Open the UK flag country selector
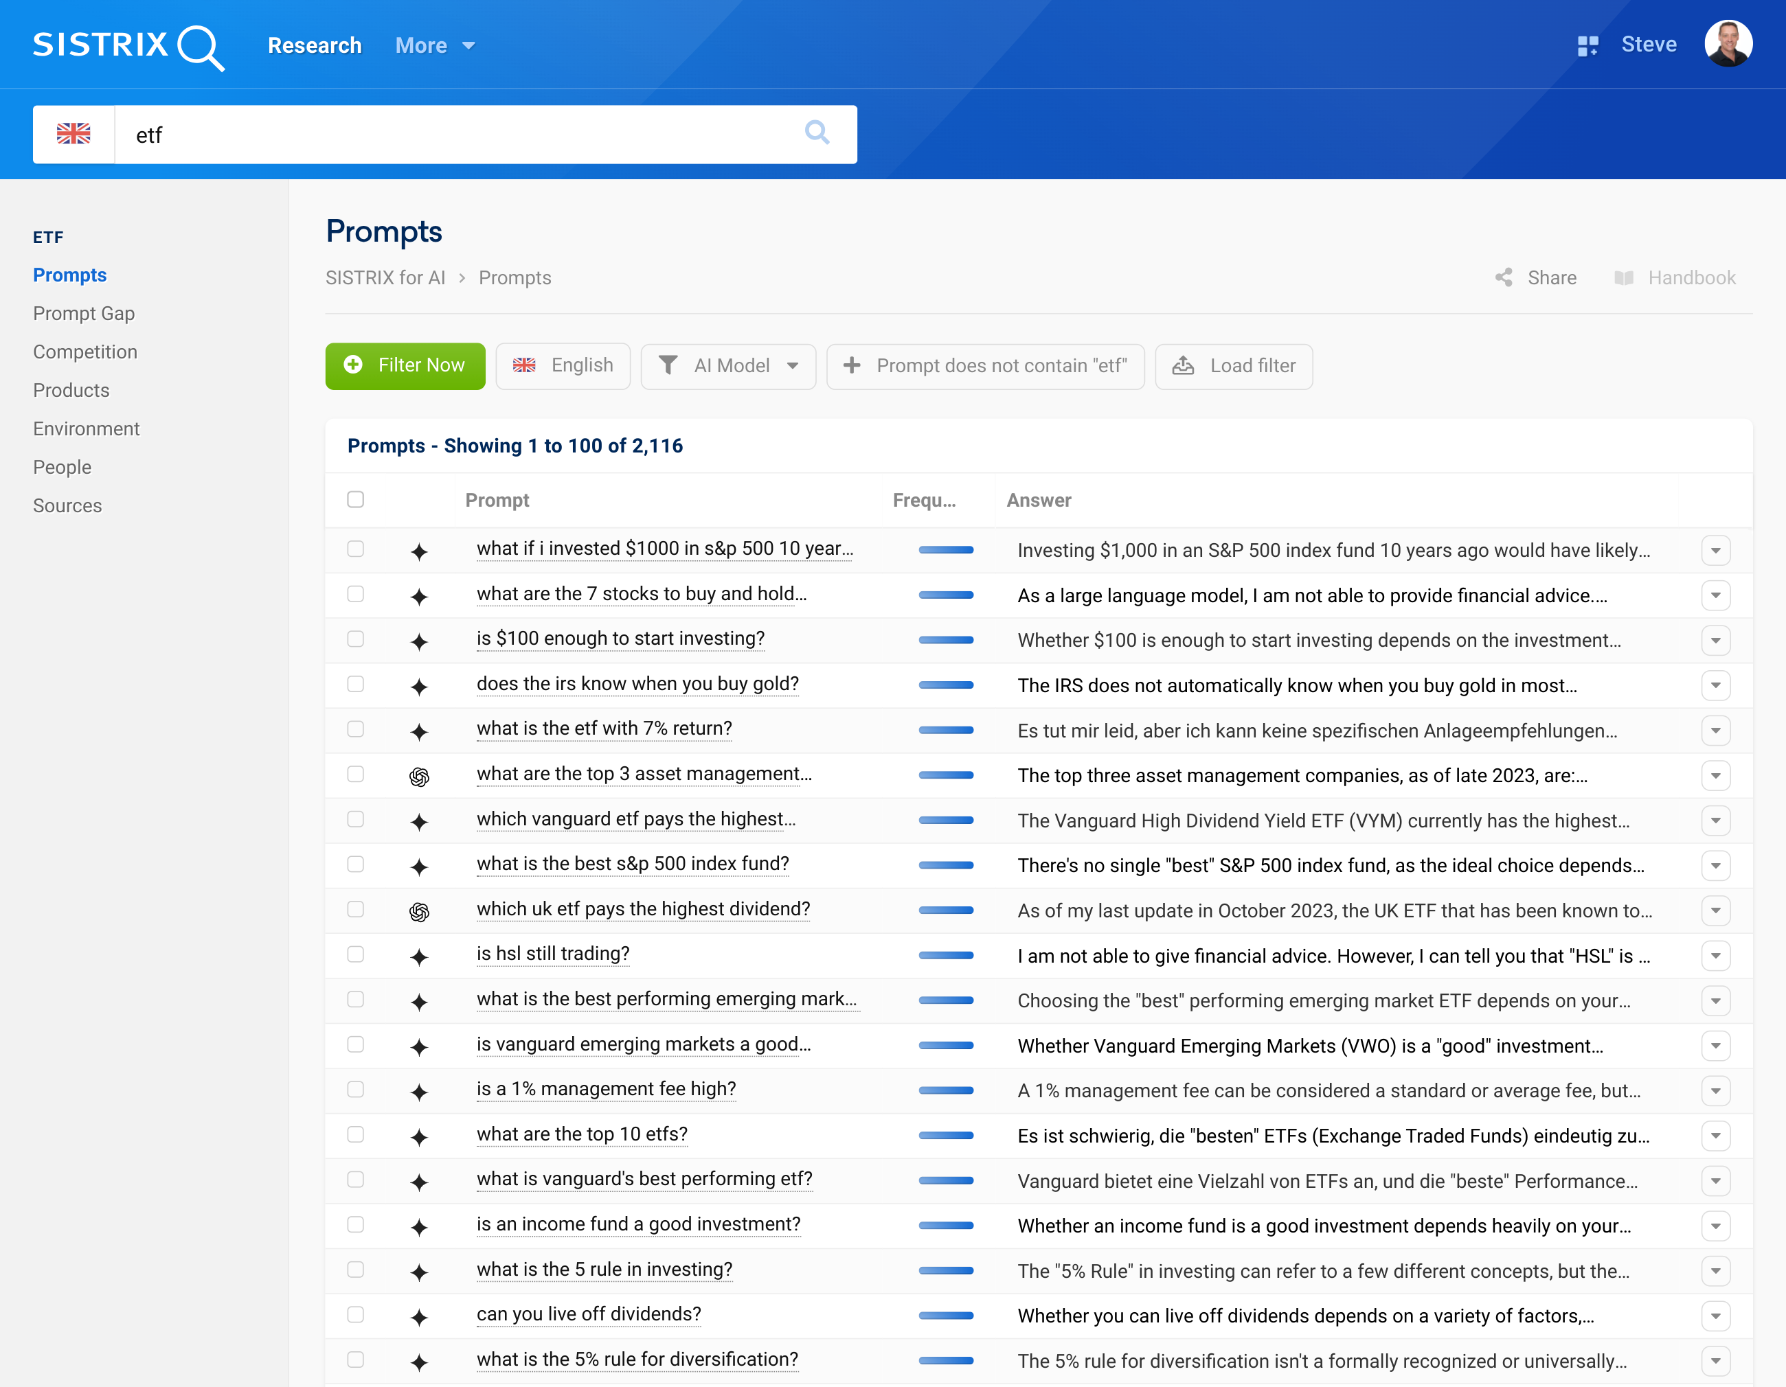This screenshot has width=1786, height=1387. [x=74, y=134]
